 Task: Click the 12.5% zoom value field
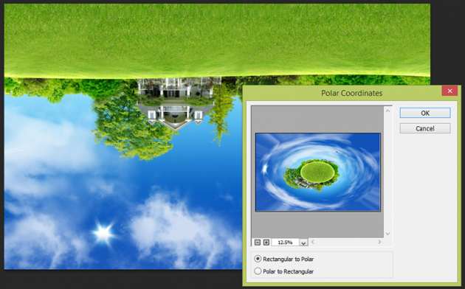point(285,243)
